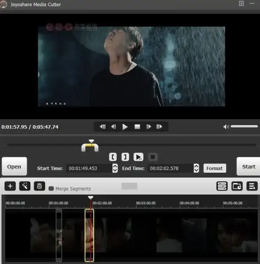Click the playhead marker on seek bar
Viewport: 260px width, 264px height.
(91, 141)
